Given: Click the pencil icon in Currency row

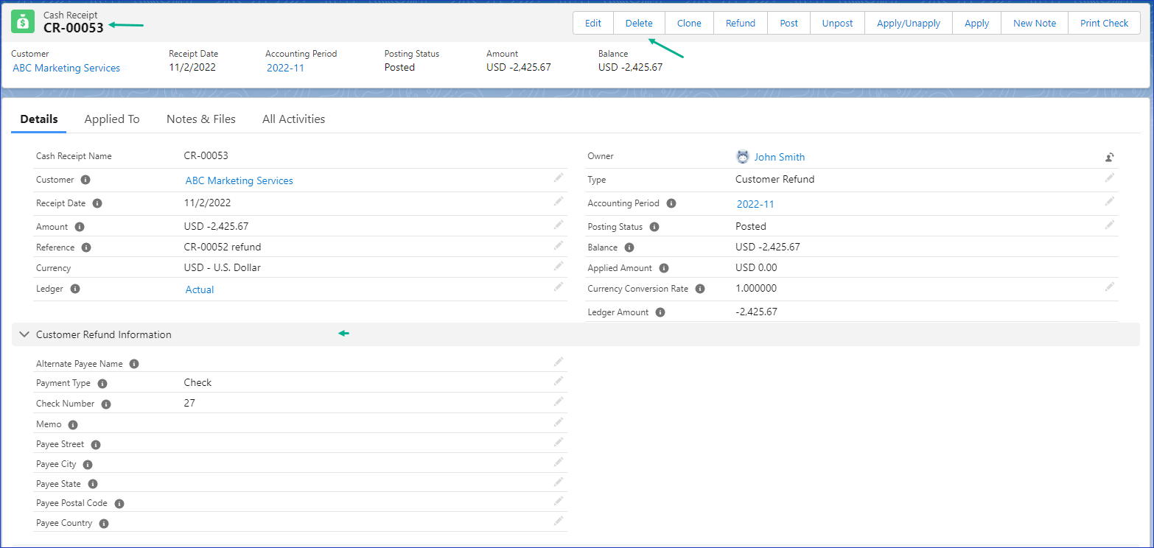Looking at the screenshot, I should (559, 266).
